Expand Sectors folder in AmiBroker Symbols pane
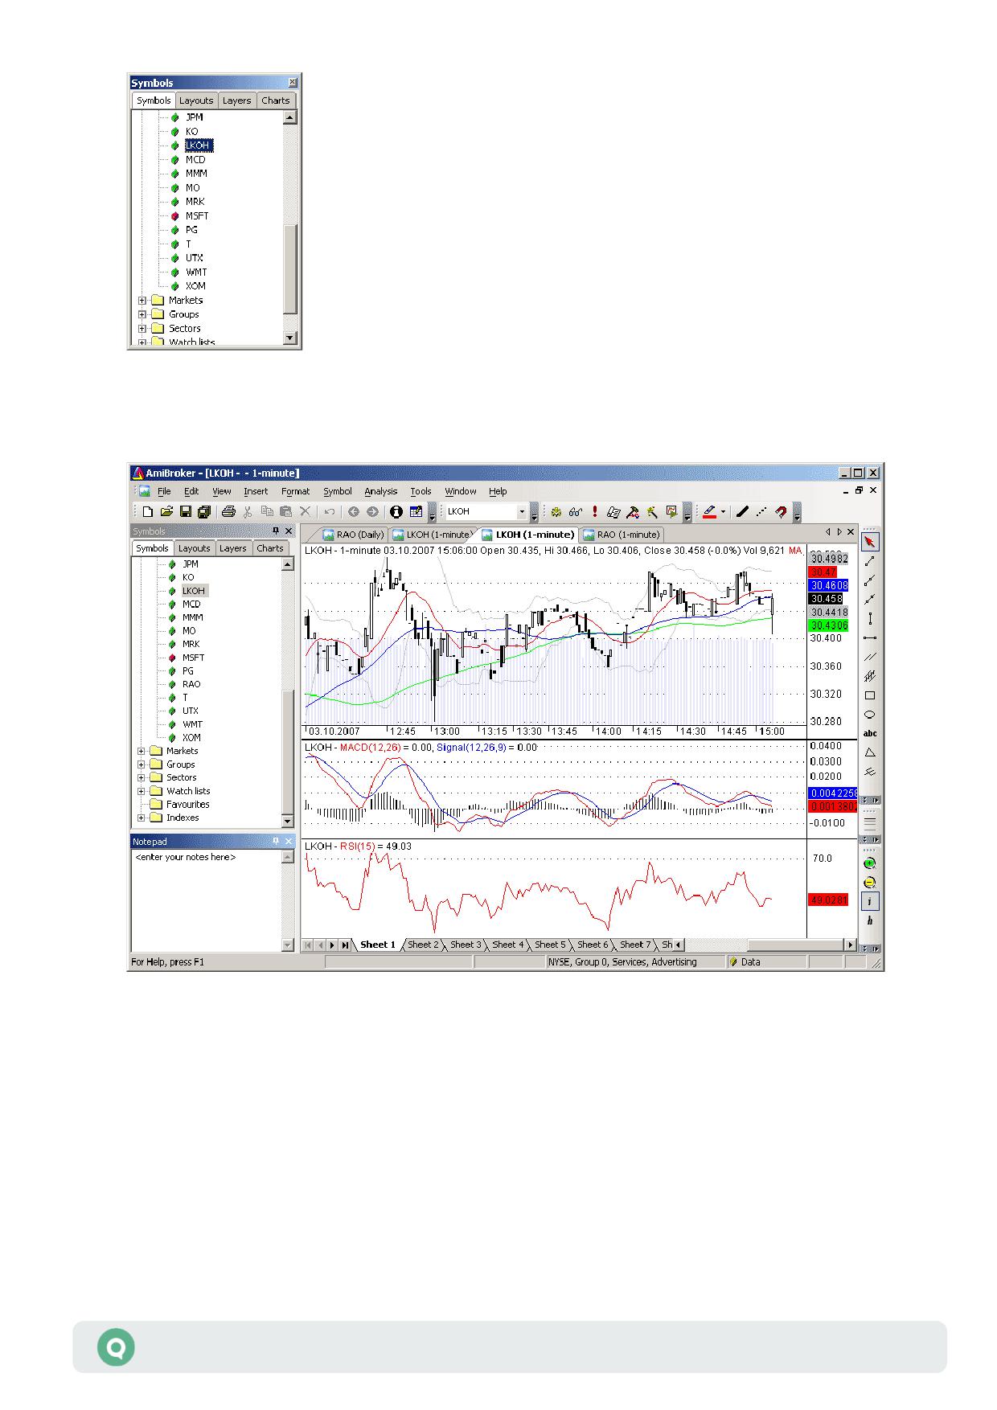 coord(142,777)
